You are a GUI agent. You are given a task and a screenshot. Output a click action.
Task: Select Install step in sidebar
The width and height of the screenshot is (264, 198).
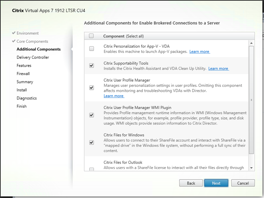coord(22,90)
